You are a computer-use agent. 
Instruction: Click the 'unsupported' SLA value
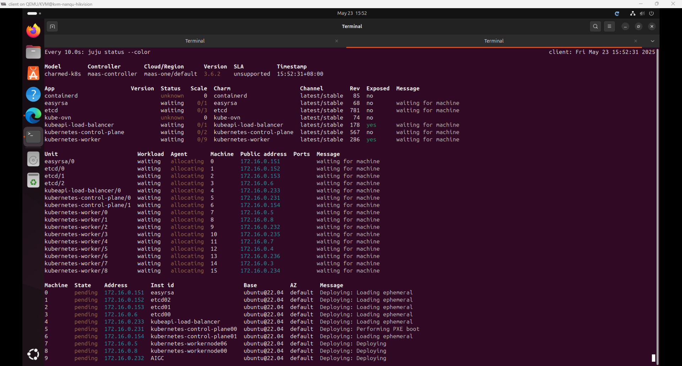[252, 74]
